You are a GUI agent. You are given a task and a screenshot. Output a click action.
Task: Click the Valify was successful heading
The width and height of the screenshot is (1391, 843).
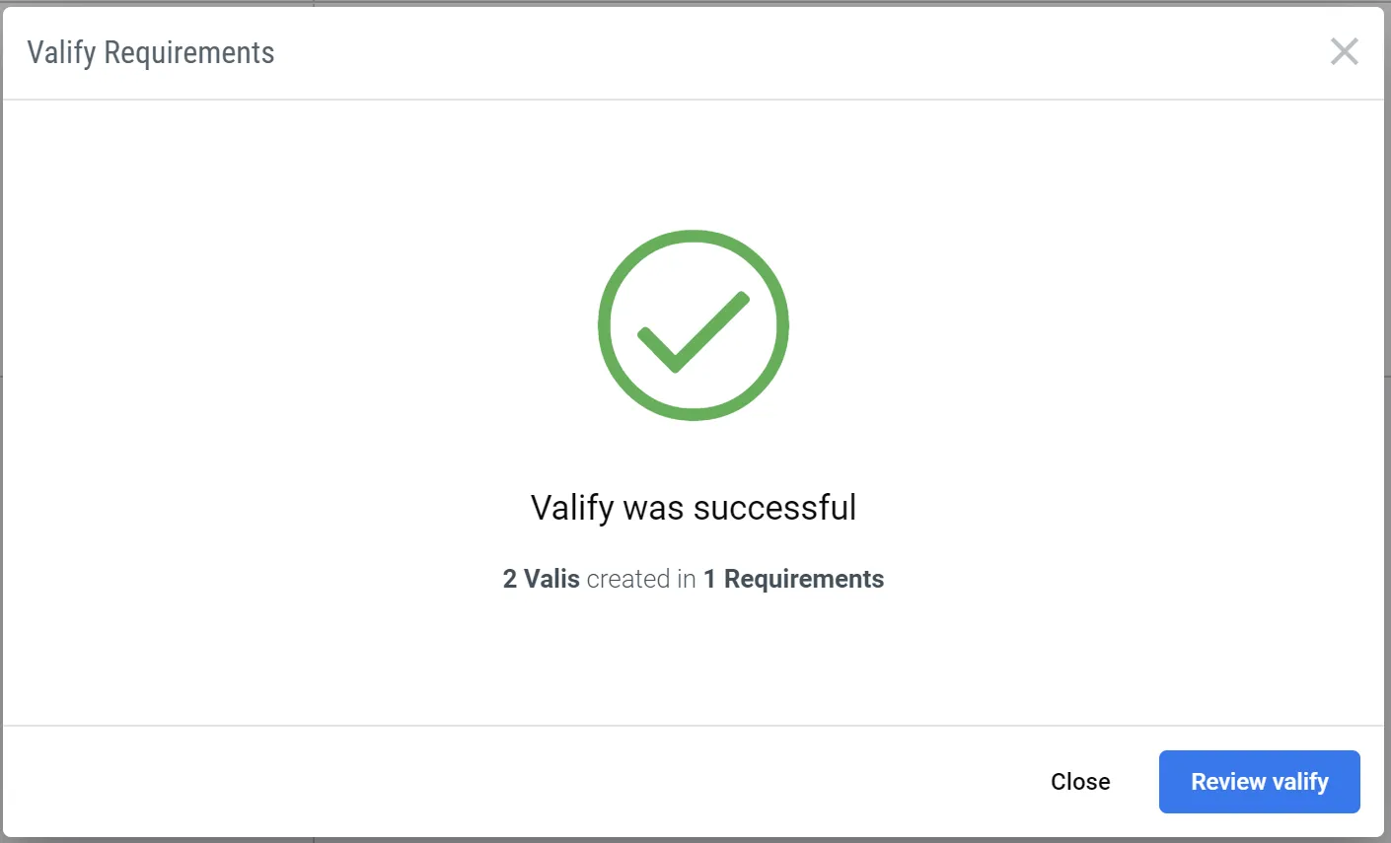[694, 508]
